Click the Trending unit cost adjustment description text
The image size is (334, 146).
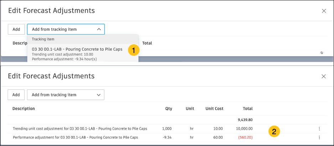pyautogui.click(x=80, y=129)
